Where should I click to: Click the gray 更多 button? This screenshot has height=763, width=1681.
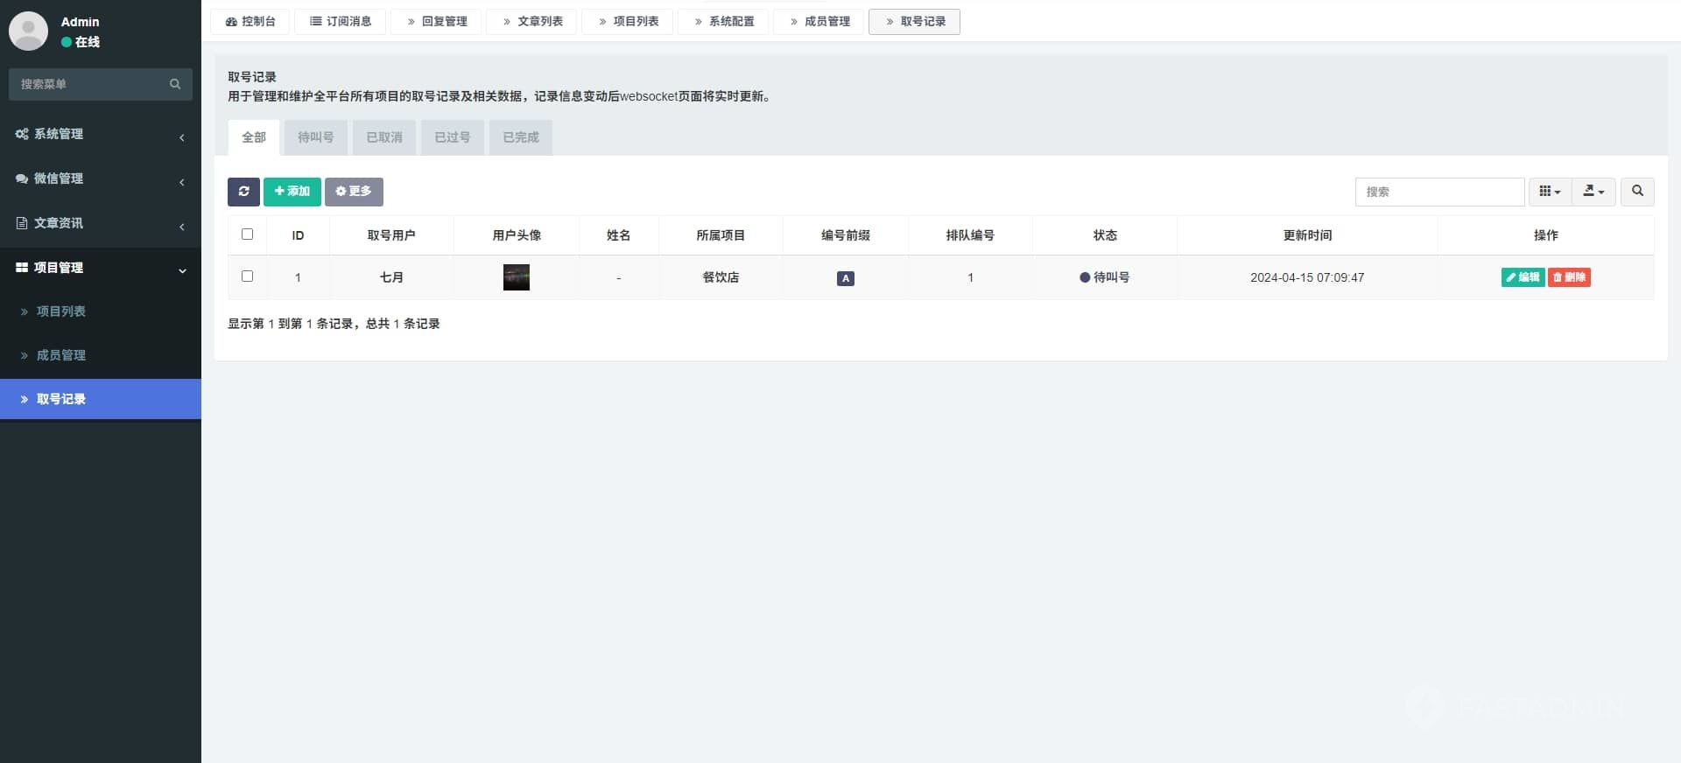[x=354, y=192]
